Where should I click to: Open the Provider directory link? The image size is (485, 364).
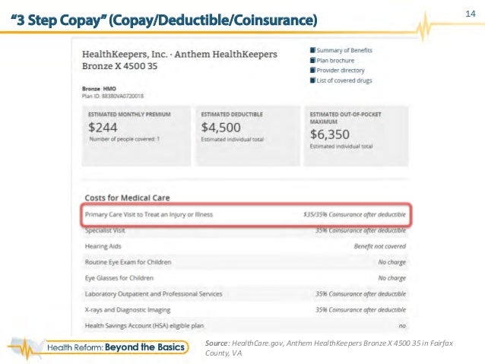(x=341, y=70)
